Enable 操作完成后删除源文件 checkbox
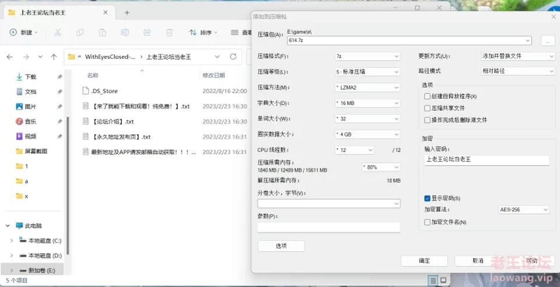Image resolution: width=560 pixels, height=287 pixels. (x=427, y=120)
